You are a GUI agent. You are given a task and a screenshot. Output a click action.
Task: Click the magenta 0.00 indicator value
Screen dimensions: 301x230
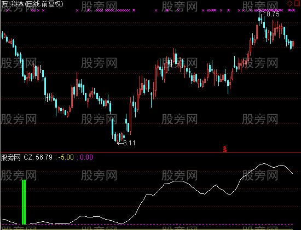coord(86,157)
